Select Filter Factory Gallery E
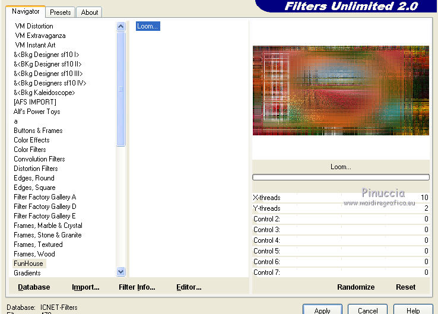Screen dimensions: 438x314 45,216
